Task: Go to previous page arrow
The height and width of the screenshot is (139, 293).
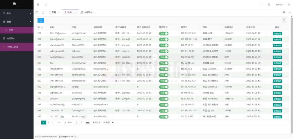Action: (39, 123)
